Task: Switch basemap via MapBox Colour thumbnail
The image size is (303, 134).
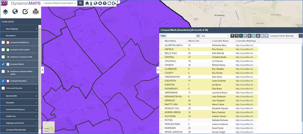Action: [49, 127]
